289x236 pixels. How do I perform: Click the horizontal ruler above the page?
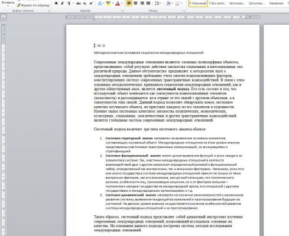[x=163, y=17]
